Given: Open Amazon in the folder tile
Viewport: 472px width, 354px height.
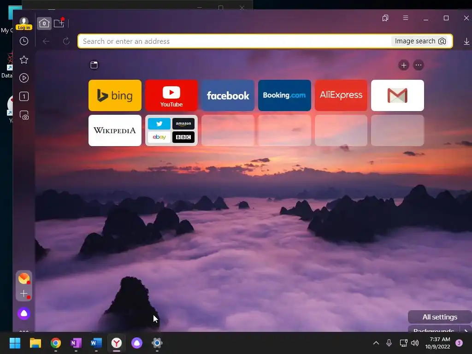Looking at the screenshot, I should tap(183, 124).
